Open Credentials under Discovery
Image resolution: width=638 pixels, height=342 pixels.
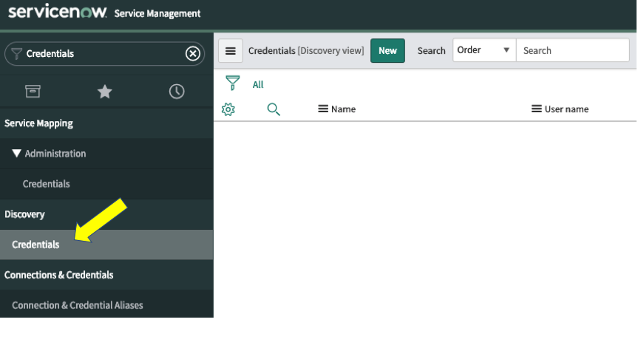point(106,244)
